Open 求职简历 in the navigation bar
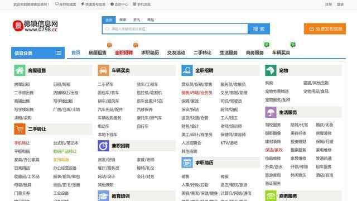 [x=150, y=52]
